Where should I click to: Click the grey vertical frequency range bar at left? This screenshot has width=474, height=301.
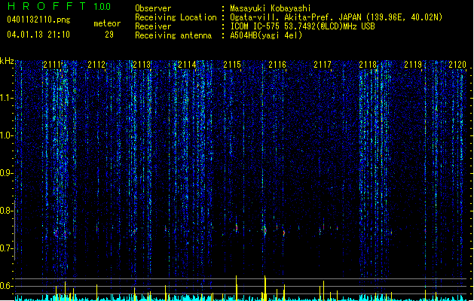pos(14,230)
